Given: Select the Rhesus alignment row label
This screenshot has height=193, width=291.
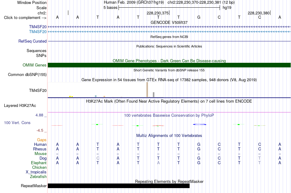Looking at the screenshot, I should 40,149.
